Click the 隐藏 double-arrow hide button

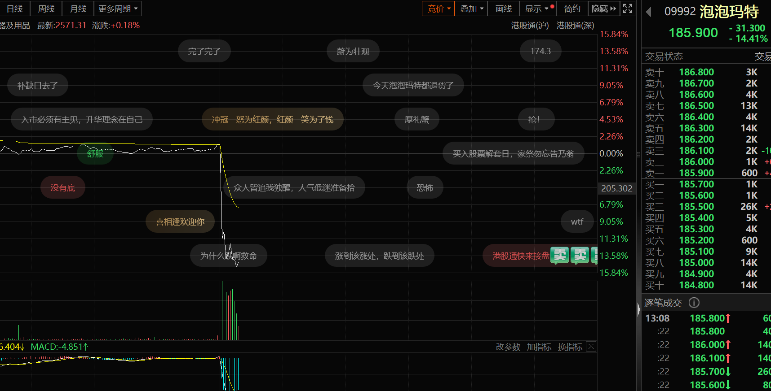604,9
